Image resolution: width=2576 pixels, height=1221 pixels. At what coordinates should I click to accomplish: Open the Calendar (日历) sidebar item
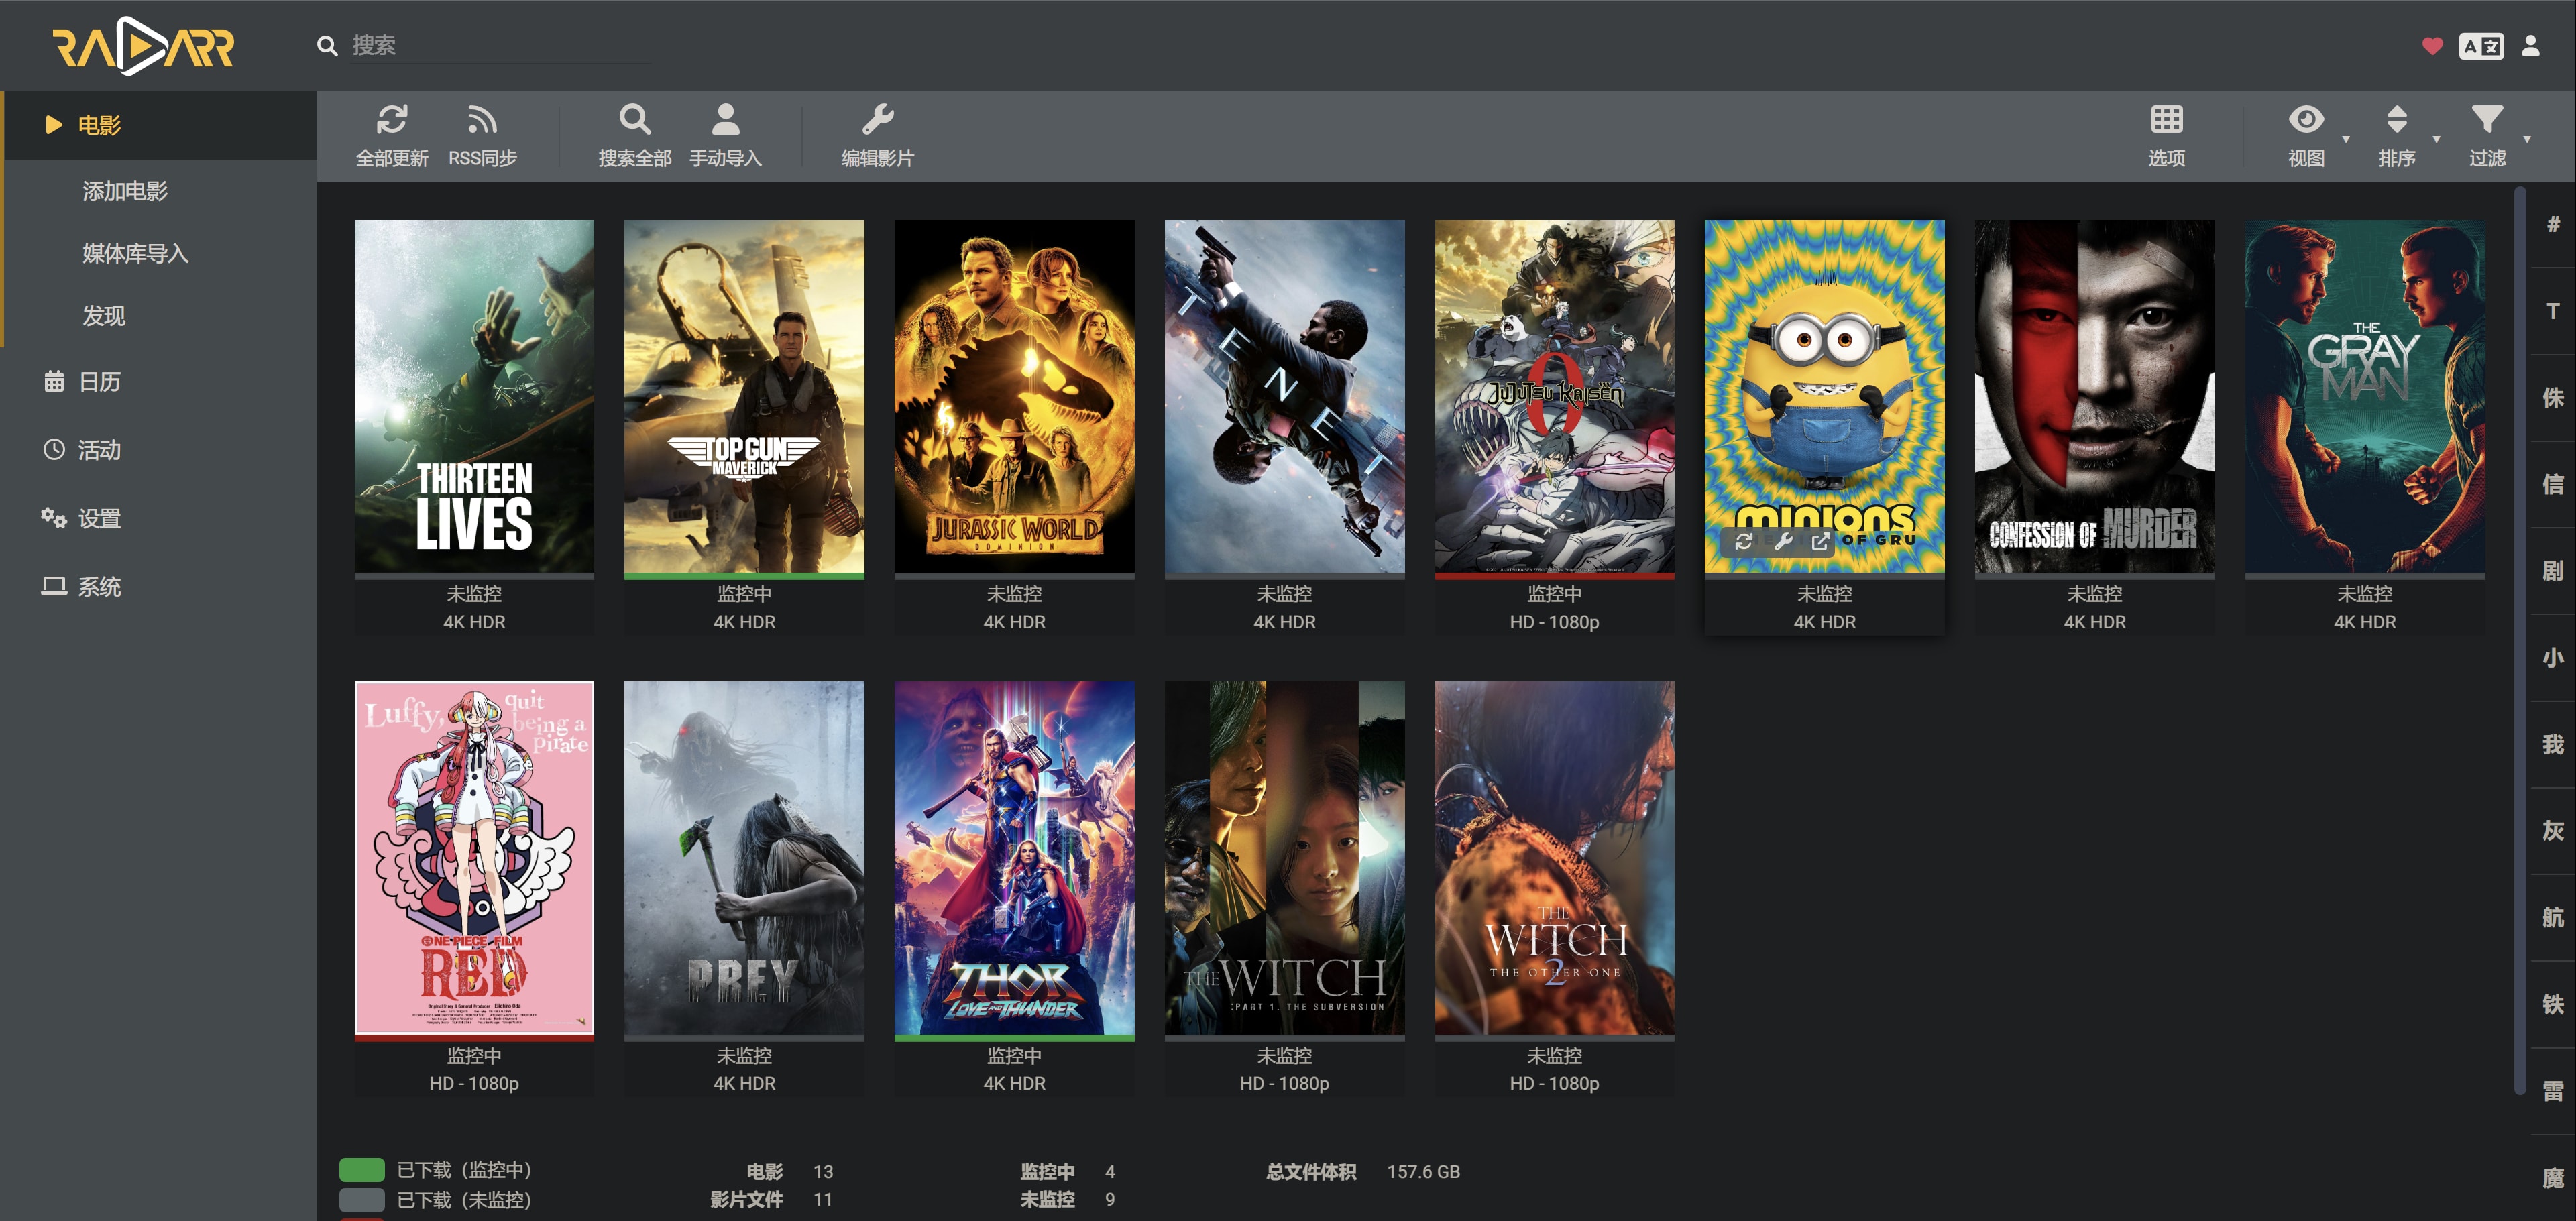(99, 381)
